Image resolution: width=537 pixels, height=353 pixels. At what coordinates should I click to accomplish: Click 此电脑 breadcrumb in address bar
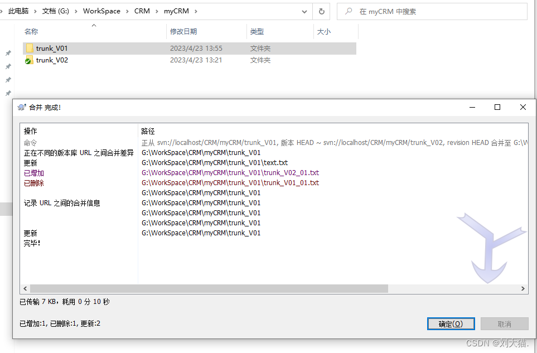[18, 11]
